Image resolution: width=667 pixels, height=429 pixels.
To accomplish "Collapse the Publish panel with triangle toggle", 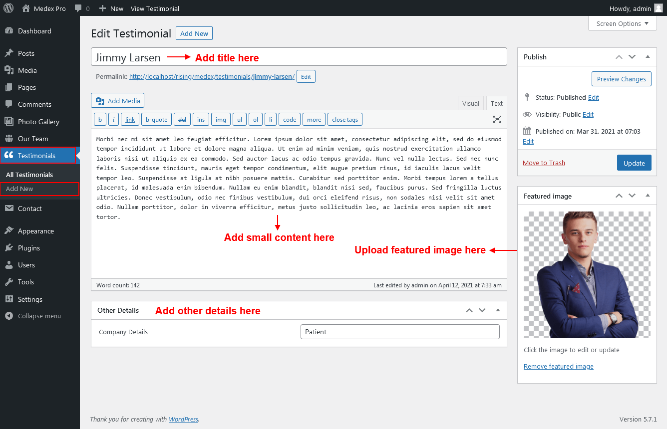I will pyautogui.click(x=648, y=57).
